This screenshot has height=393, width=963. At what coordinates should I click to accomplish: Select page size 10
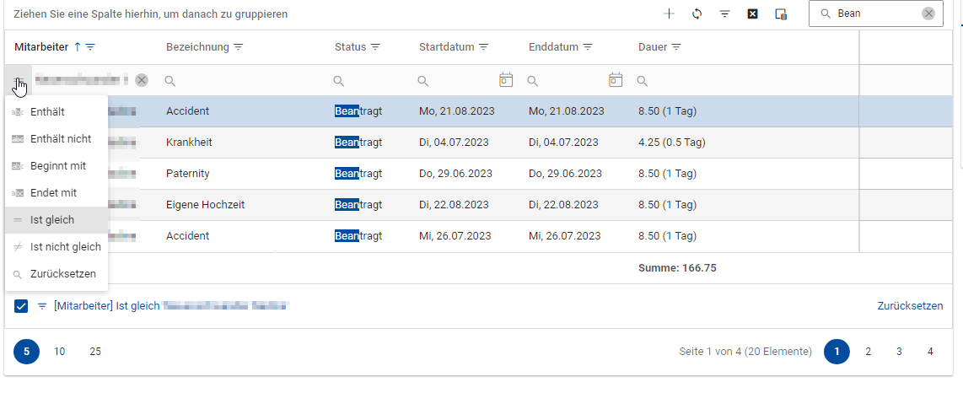[60, 352]
